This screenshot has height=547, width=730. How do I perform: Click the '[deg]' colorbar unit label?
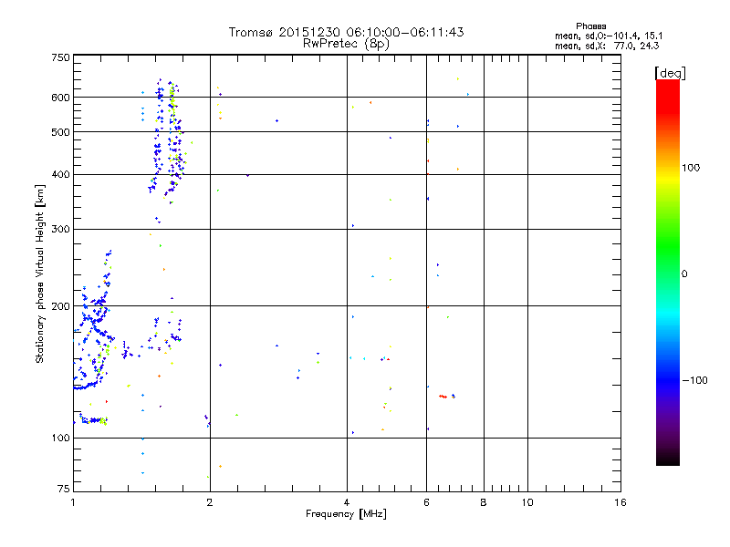[670, 73]
